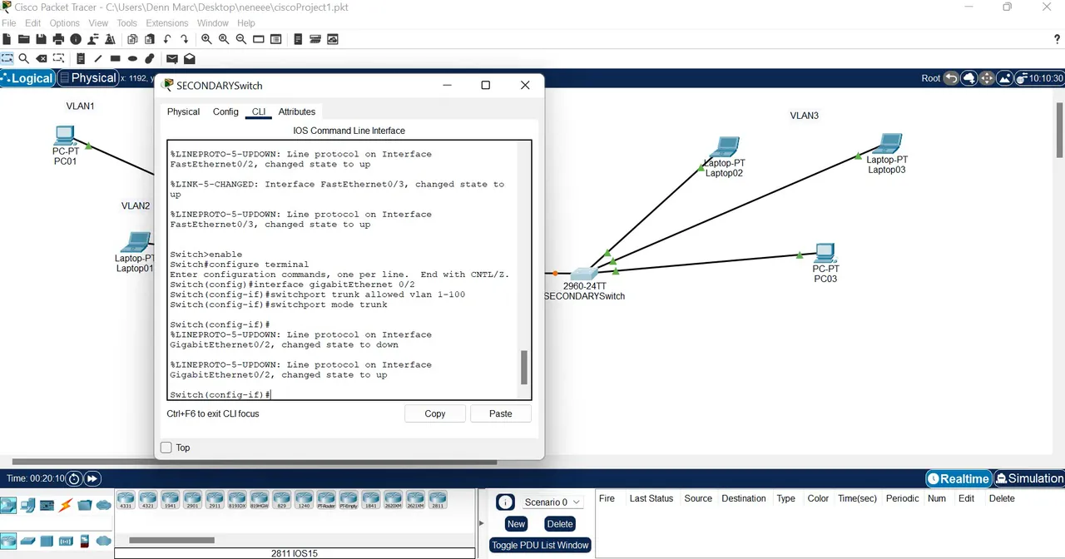1065x559 pixels.
Task: Click the Zoom Out magnifier icon
Action: tap(241, 39)
